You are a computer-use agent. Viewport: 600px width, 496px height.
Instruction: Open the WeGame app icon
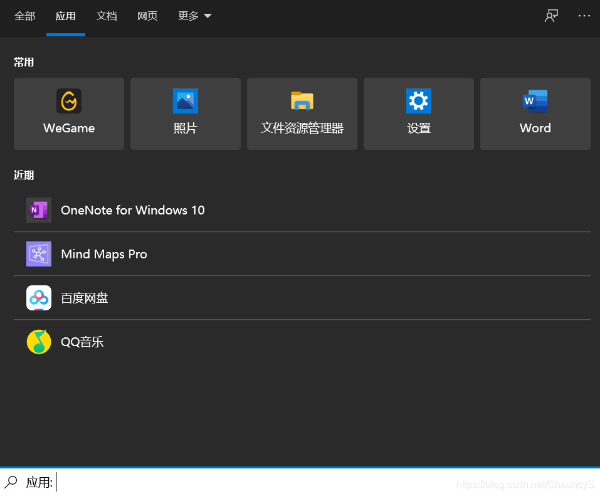(69, 101)
